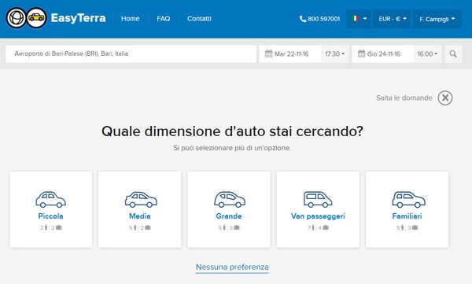Screen dimensions: 472x284
Task: Click the phone number 800 597001
Action: (x=323, y=19)
